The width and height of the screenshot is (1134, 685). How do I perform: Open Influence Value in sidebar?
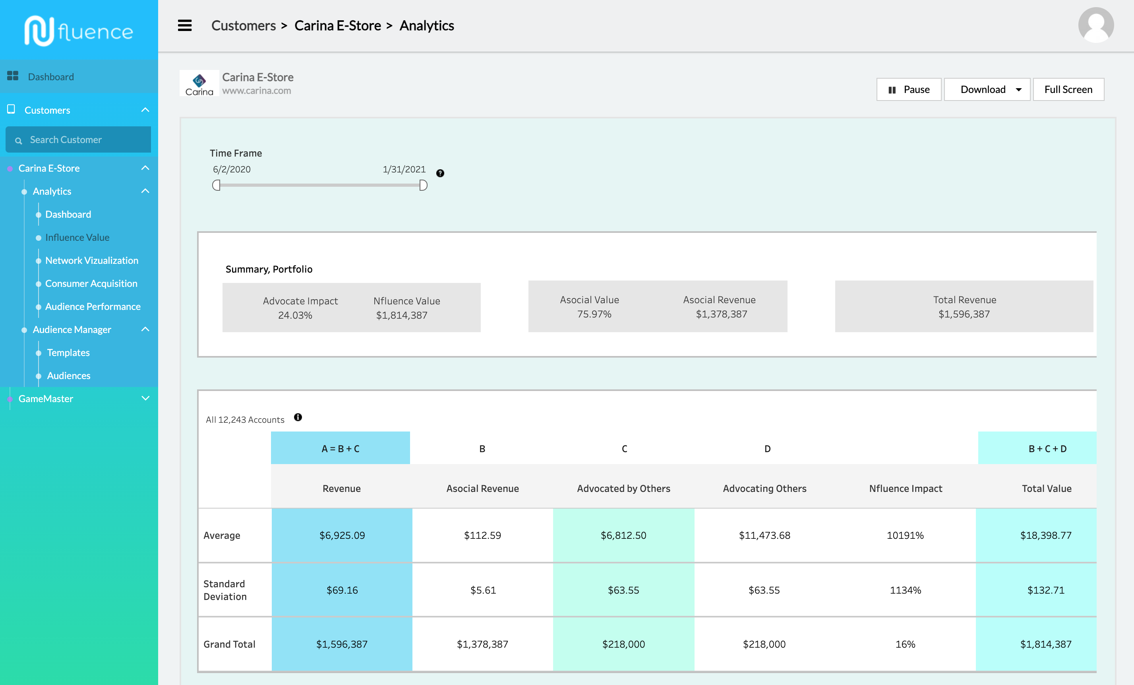click(77, 237)
